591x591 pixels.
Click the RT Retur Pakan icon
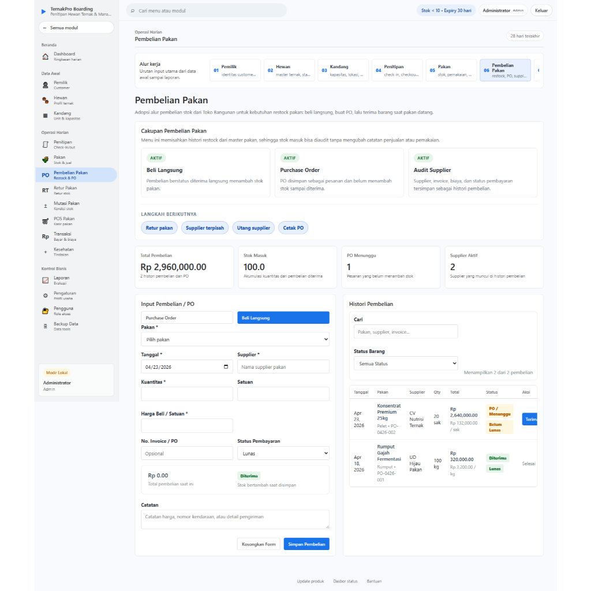click(x=45, y=190)
